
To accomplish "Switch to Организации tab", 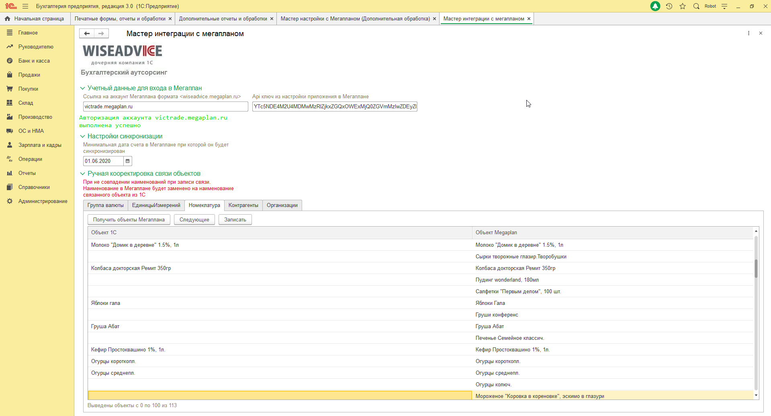I will click(x=282, y=205).
